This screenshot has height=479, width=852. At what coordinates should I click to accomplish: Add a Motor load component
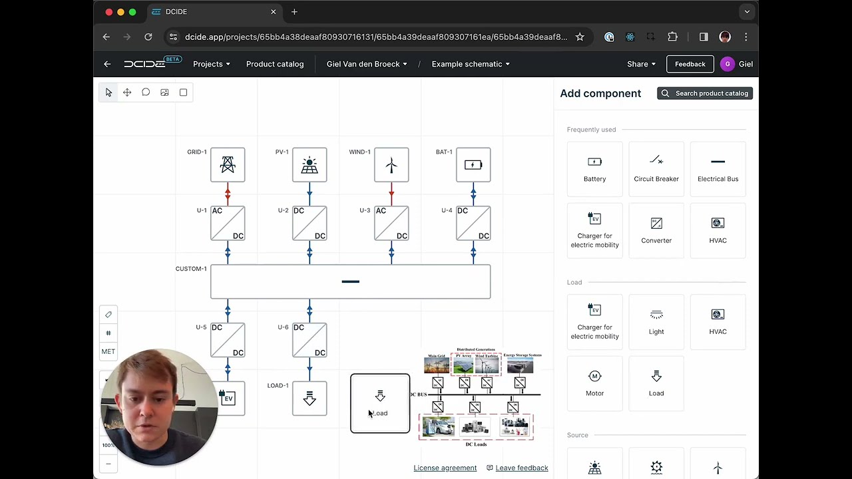tap(594, 384)
